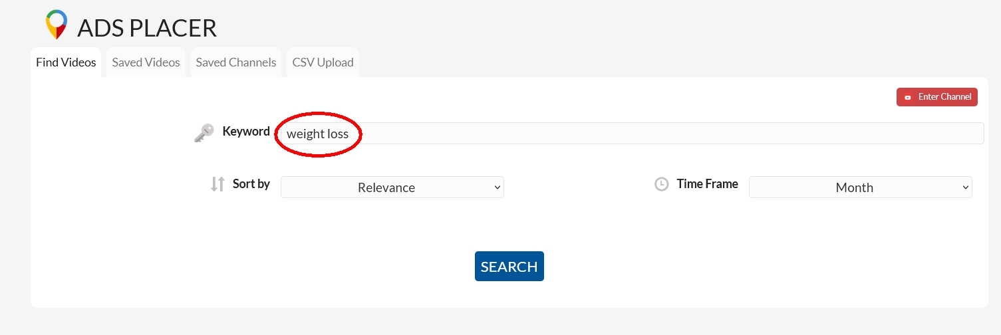Open the Sort by Relevance dropdown
Image resolution: width=1001 pixels, height=335 pixels.
click(x=392, y=187)
